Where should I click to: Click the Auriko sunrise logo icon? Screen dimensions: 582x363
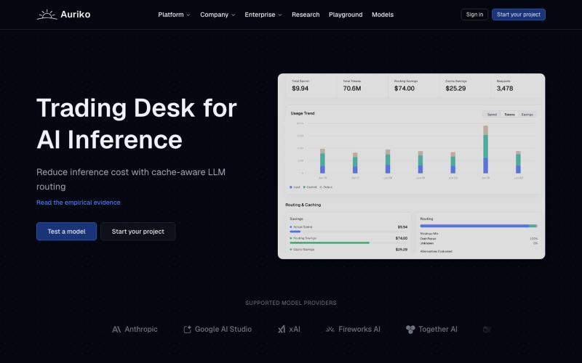(x=47, y=15)
